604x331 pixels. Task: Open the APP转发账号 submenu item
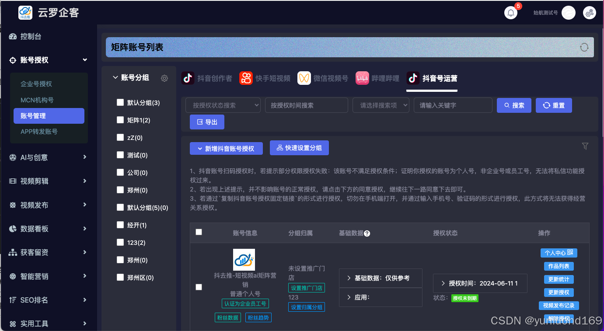click(39, 132)
